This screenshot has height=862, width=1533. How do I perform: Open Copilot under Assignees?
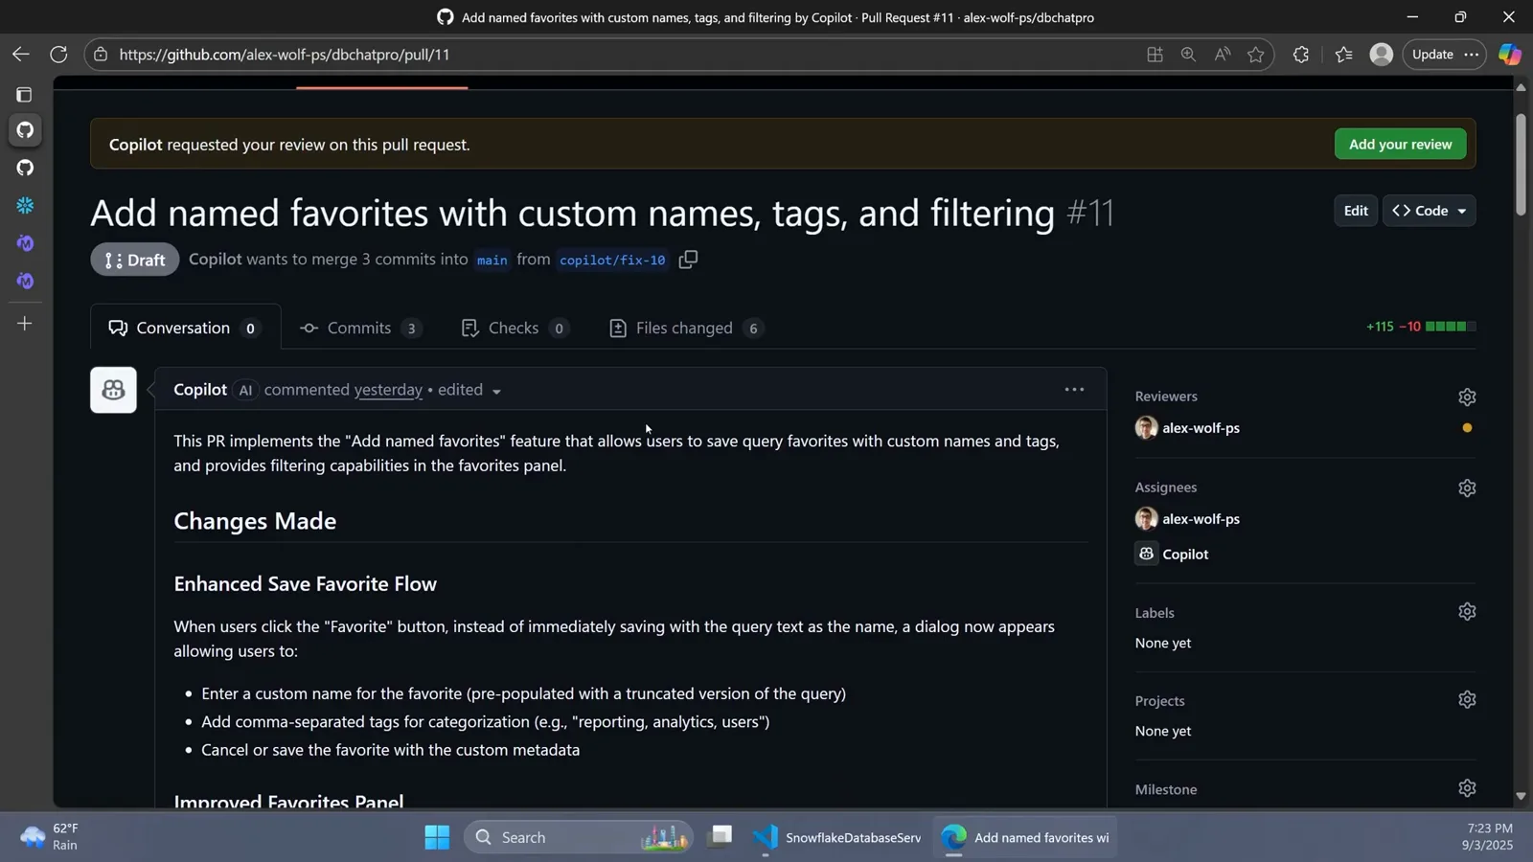point(1185,555)
